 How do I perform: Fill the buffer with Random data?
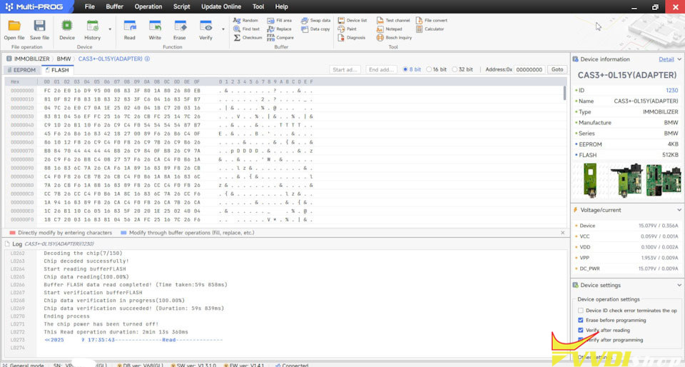click(x=245, y=21)
